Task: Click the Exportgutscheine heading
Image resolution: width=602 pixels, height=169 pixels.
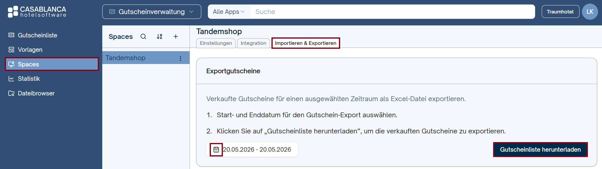Action: click(233, 71)
